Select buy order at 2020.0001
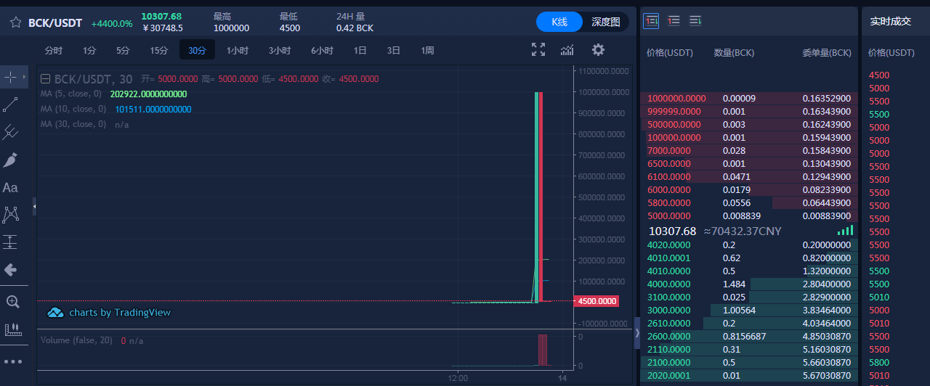The height and width of the screenshot is (386, 930). point(749,376)
